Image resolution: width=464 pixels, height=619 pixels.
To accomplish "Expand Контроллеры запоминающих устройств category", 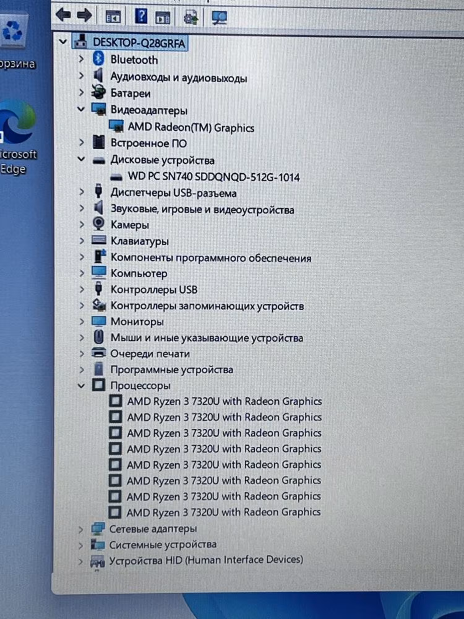I will click(x=82, y=305).
